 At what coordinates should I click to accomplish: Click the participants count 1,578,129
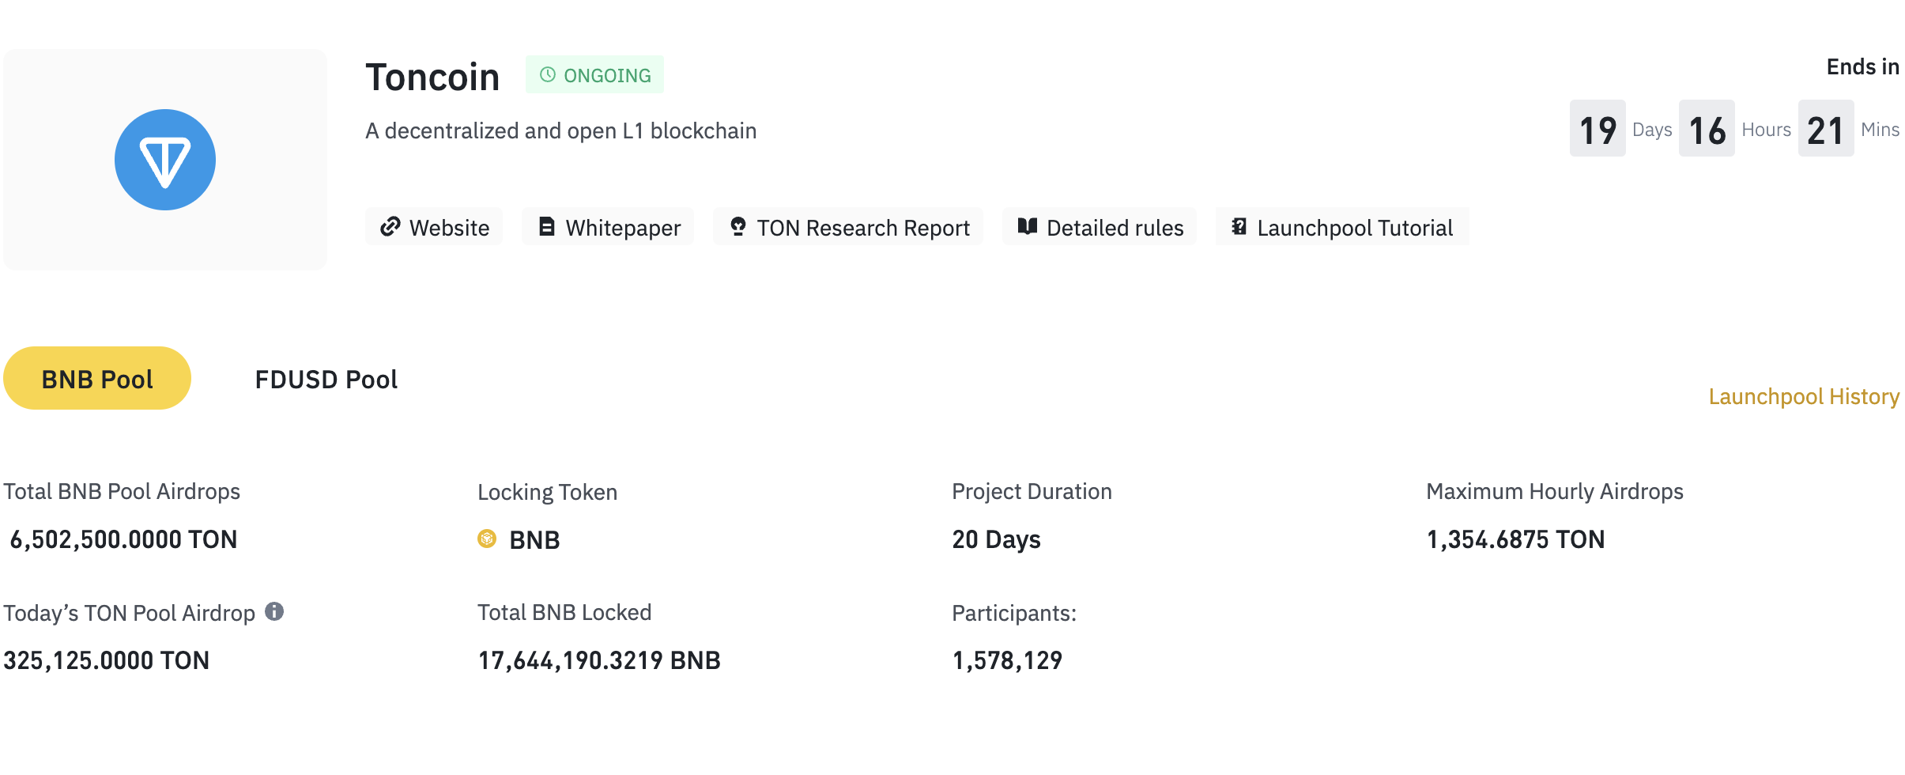click(x=1007, y=660)
